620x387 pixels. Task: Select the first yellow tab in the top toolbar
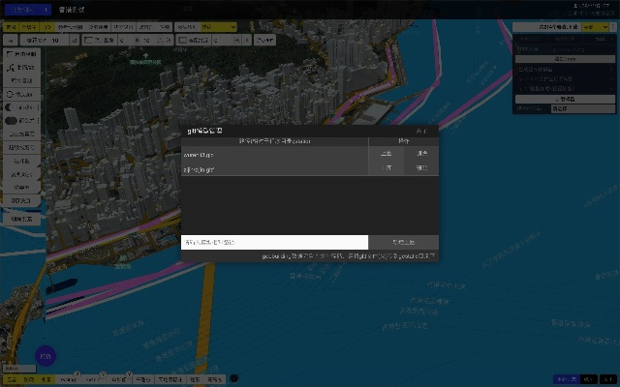(10, 28)
